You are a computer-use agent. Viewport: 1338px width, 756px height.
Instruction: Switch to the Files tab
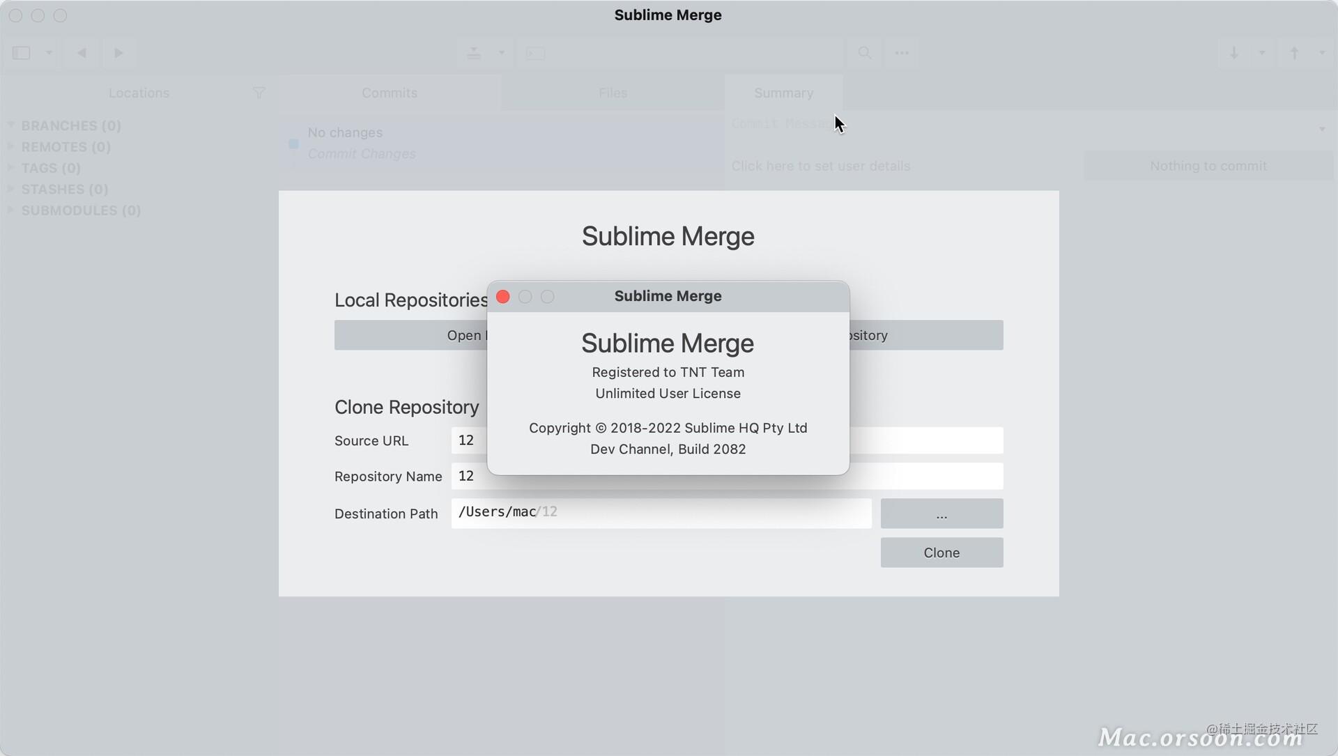(613, 93)
